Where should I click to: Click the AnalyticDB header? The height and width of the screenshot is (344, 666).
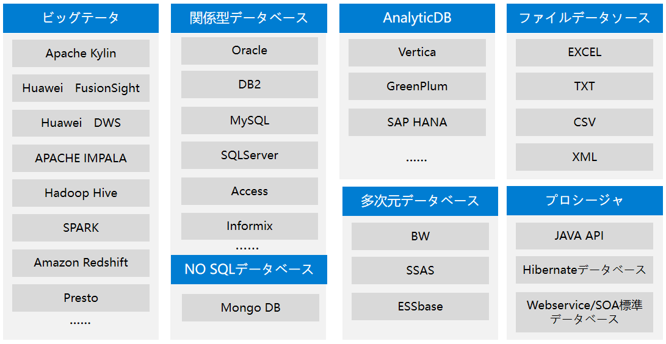pos(417,18)
